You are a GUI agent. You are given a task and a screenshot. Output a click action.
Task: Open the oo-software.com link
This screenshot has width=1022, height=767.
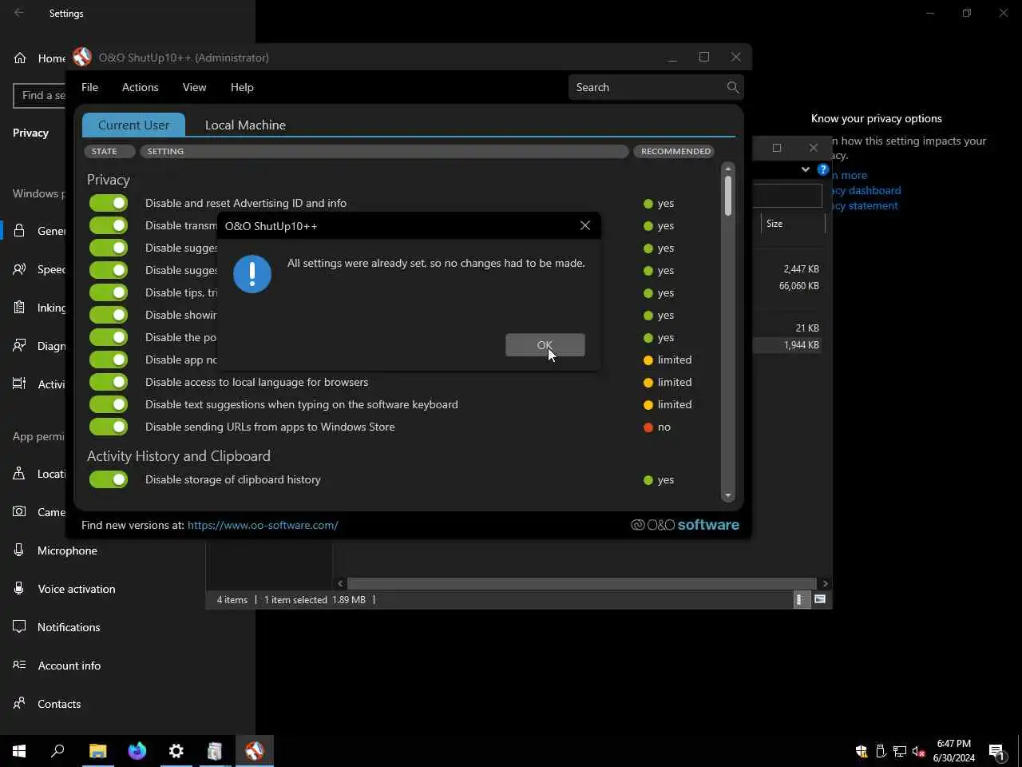coord(263,525)
